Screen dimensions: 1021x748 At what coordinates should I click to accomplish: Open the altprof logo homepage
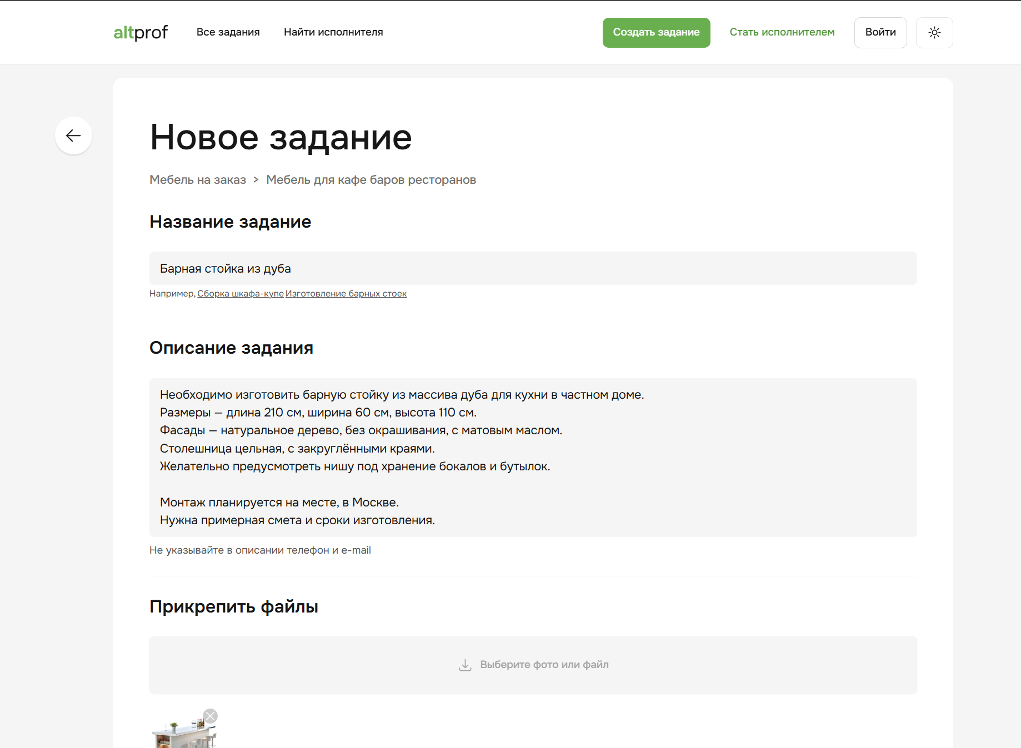140,32
